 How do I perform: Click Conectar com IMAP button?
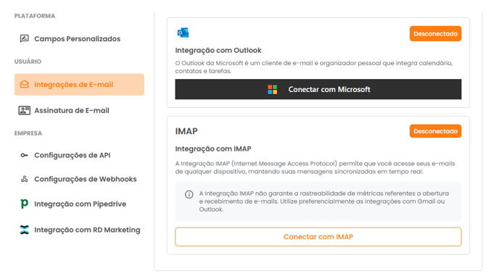coord(318,237)
